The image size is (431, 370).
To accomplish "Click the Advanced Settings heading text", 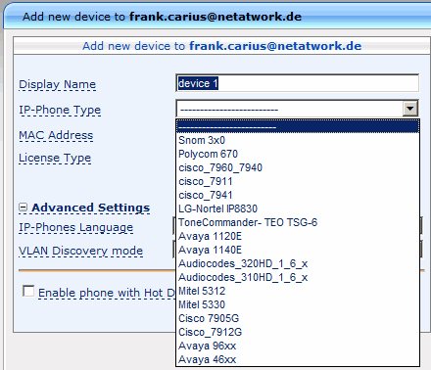I will click(x=91, y=208).
